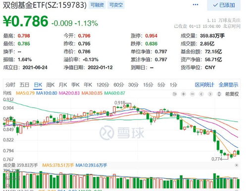Click 全屏显示 fullscreen link

(x=228, y=85)
